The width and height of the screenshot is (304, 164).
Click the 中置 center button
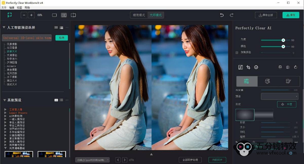pos(286,104)
